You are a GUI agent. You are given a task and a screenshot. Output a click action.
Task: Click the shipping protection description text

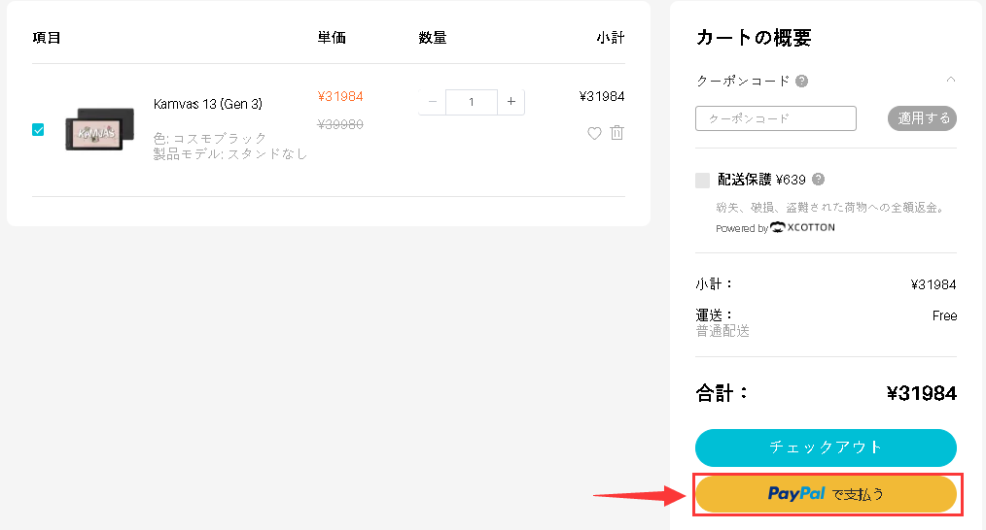point(830,207)
